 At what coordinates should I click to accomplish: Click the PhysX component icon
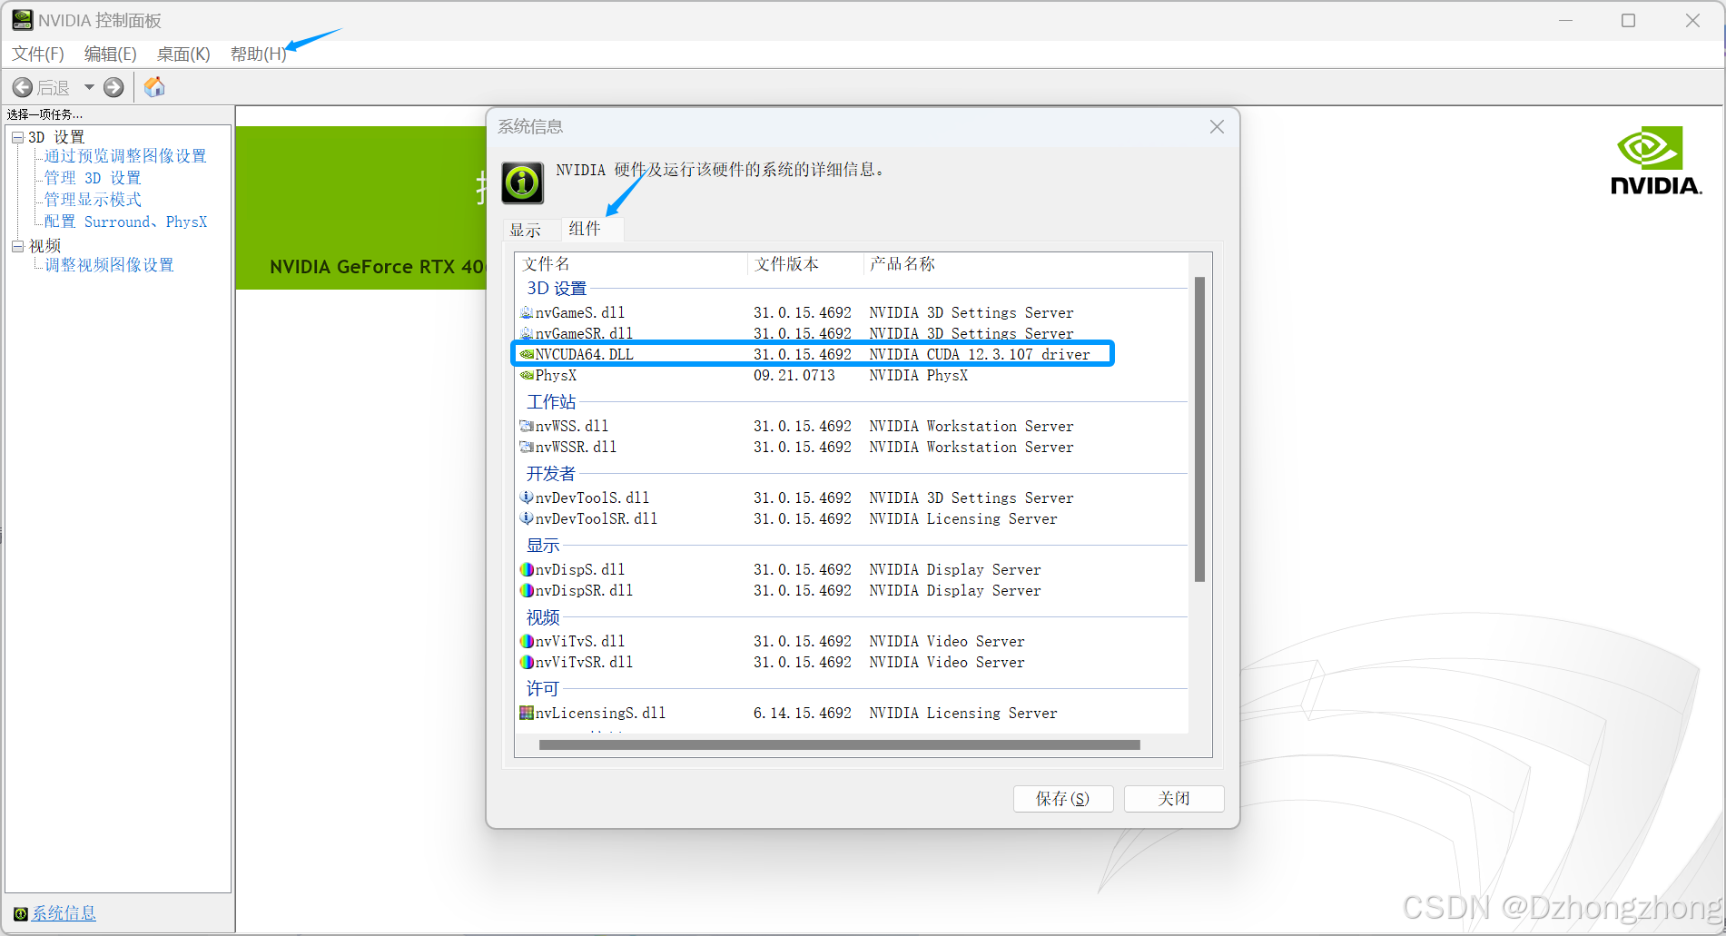pos(527,375)
